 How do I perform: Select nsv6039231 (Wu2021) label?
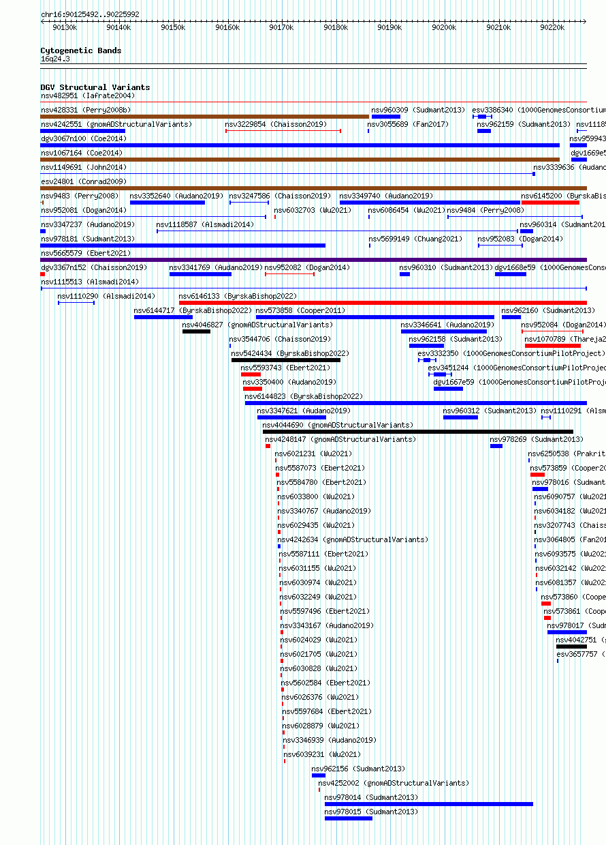322,754
